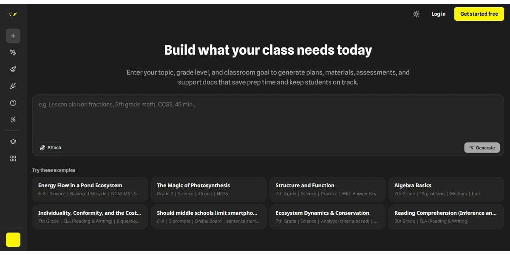Open the question mark help icon
Image resolution: width=510 pixels, height=255 pixels.
[x=13, y=103]
